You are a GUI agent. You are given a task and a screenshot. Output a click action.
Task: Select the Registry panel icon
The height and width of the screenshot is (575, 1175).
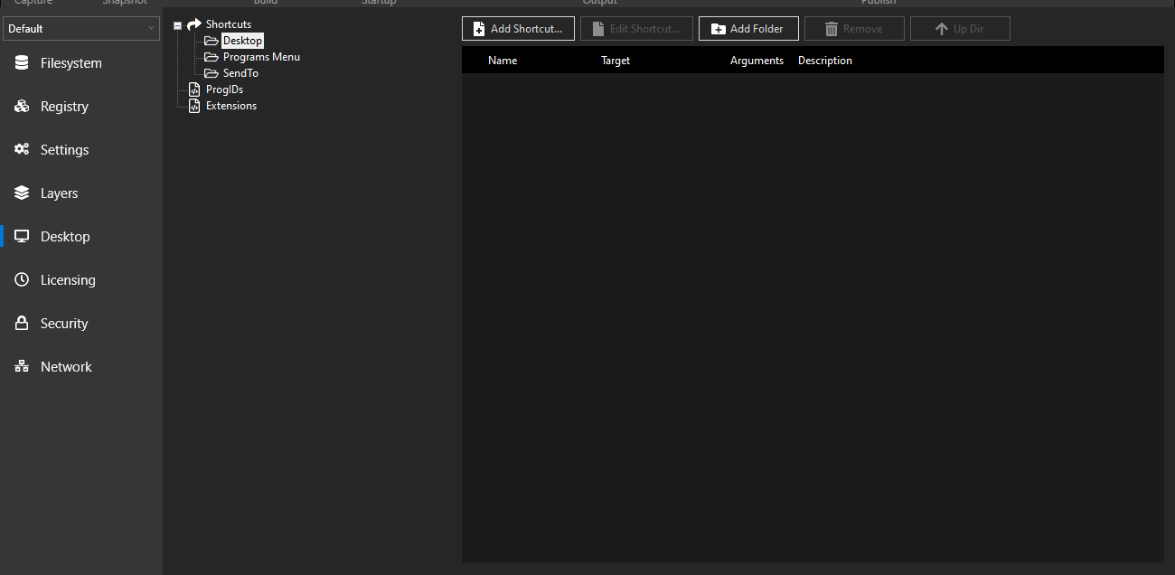[20, 106]
